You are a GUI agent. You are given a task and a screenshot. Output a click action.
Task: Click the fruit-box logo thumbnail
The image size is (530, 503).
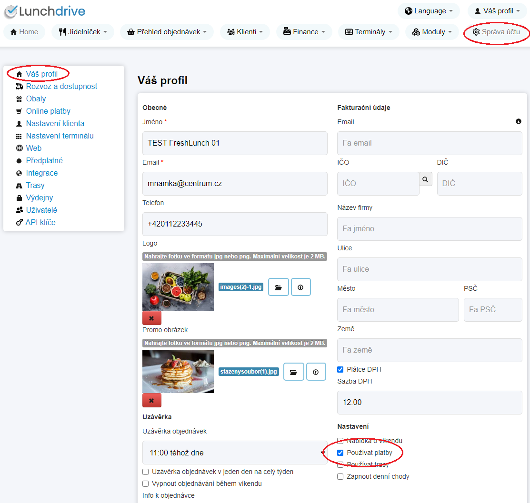coord(178,287)
